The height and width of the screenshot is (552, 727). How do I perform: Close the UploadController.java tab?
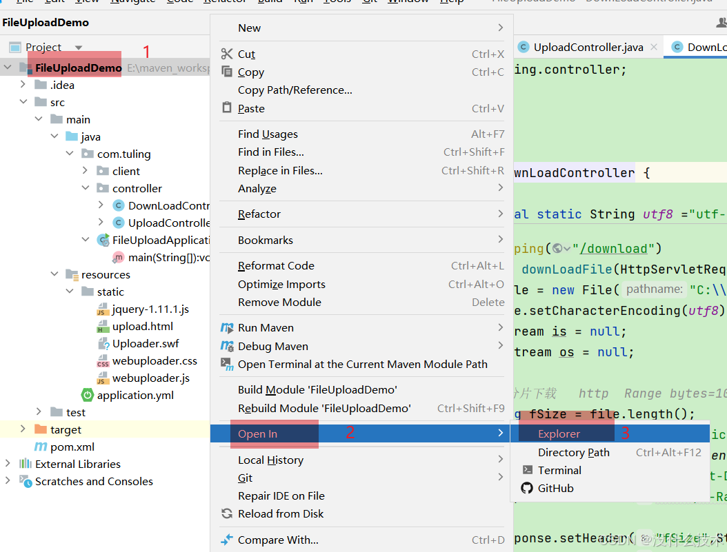(x=654, y=47)
